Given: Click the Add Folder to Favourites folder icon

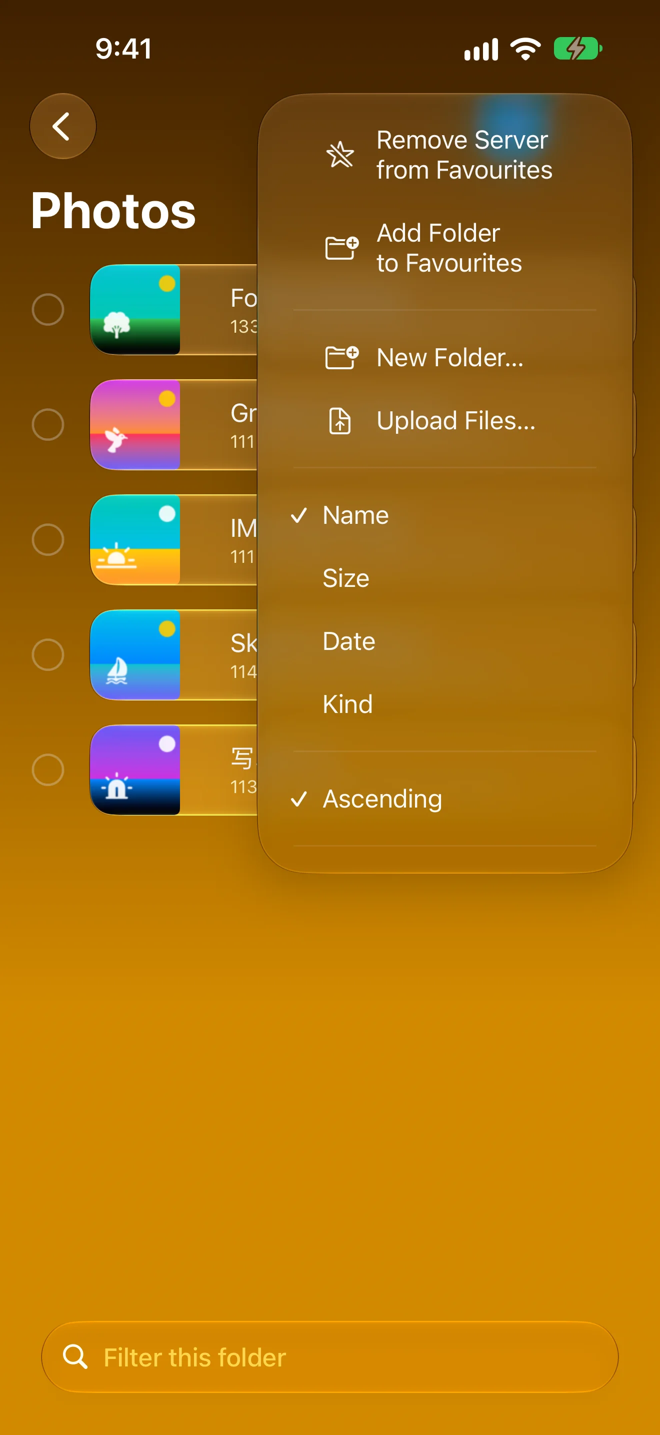Looking at the screenshot, I should tap(341, 247).
